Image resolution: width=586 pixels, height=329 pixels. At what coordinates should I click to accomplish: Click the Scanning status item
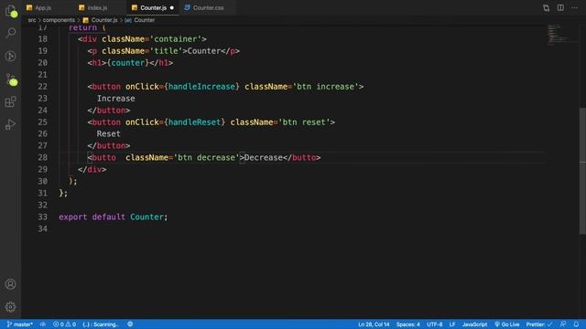[x=101, y=324]
